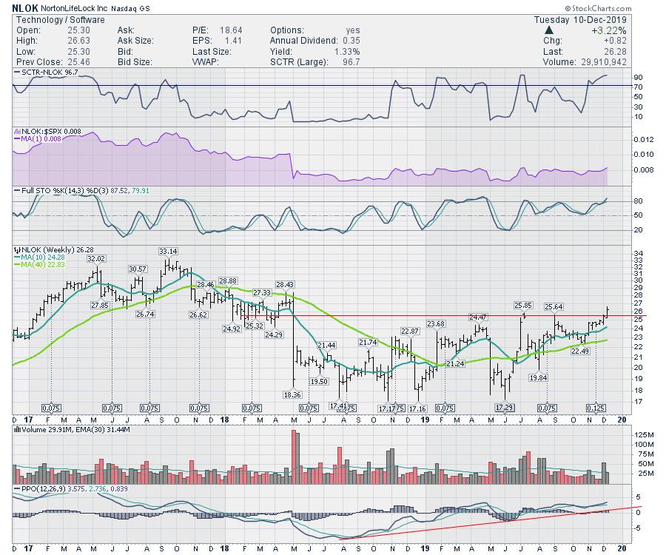This screenshot has width=666, height=555.
Task: Click the 28.88 price label
Action: (228, 281)
